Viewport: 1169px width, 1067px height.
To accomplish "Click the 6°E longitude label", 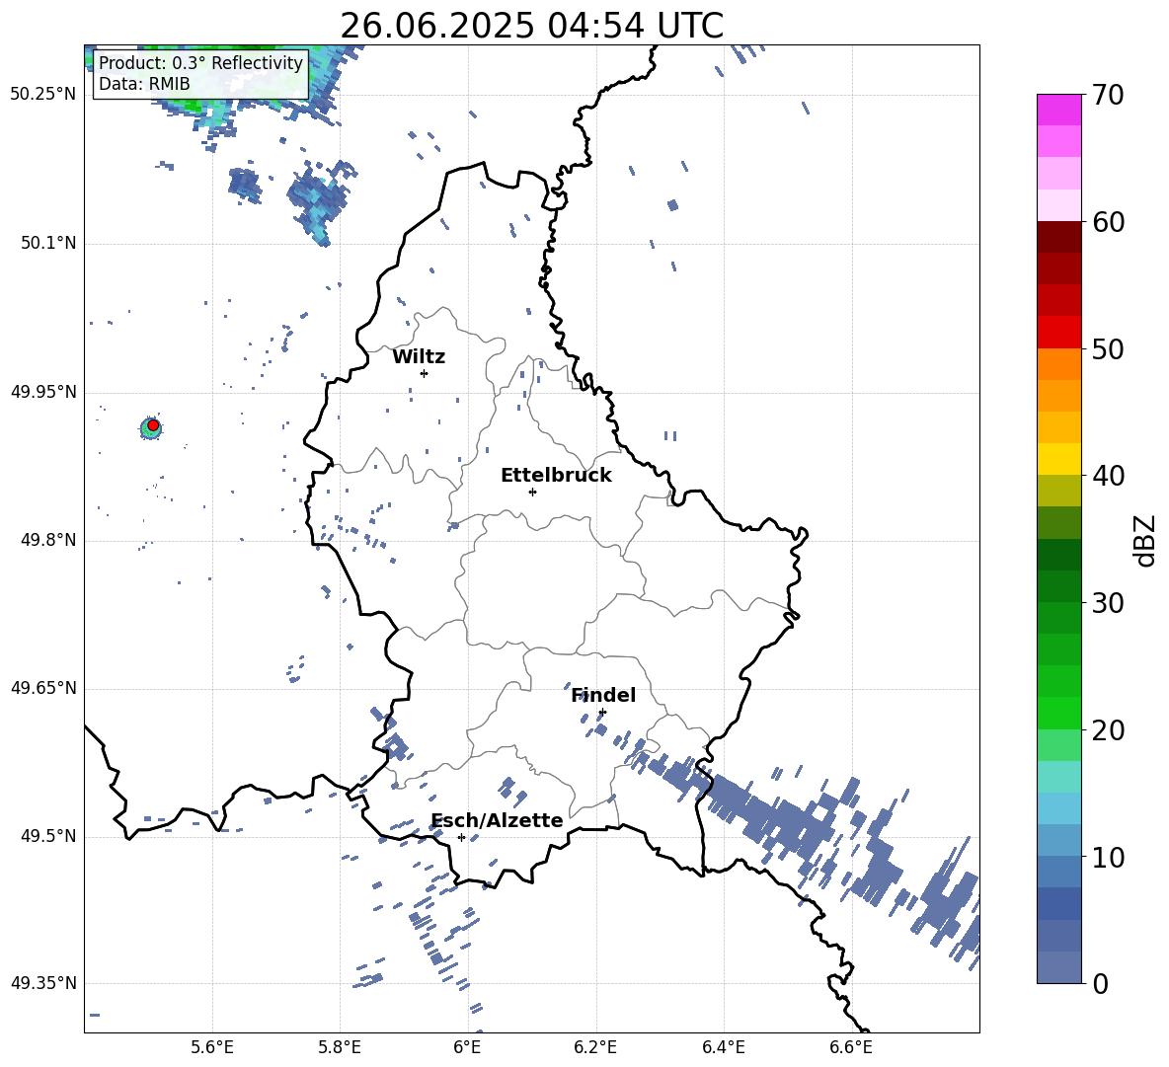I will point(467,1047).
